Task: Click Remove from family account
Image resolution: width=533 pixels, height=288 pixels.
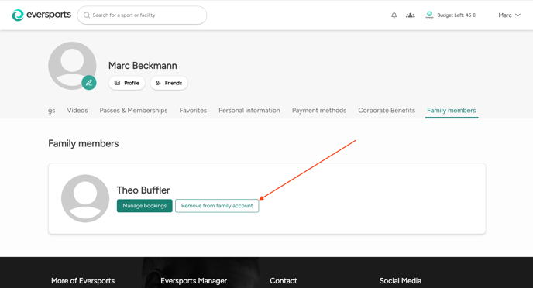Action: (x=217, y=206)
